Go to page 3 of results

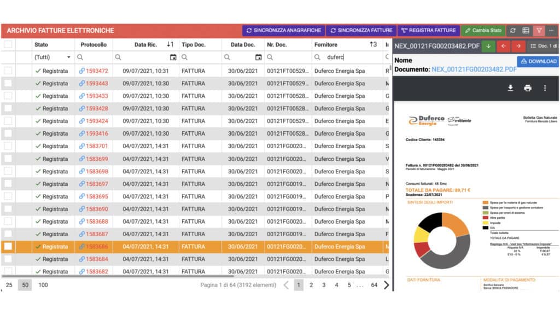pos(324,285)
